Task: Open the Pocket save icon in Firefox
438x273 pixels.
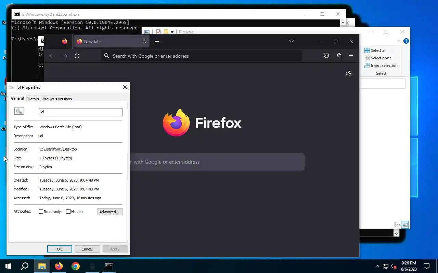Action: click(326, 56)
